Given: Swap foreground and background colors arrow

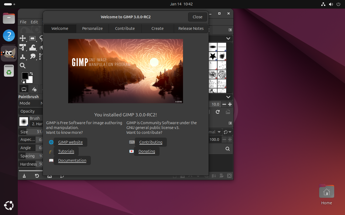Looking at the screenshot, I should point(31,73).
